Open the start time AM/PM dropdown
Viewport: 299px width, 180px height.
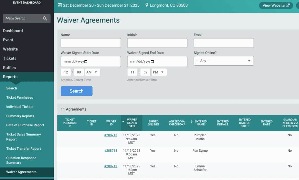click(x=92, y=72)
